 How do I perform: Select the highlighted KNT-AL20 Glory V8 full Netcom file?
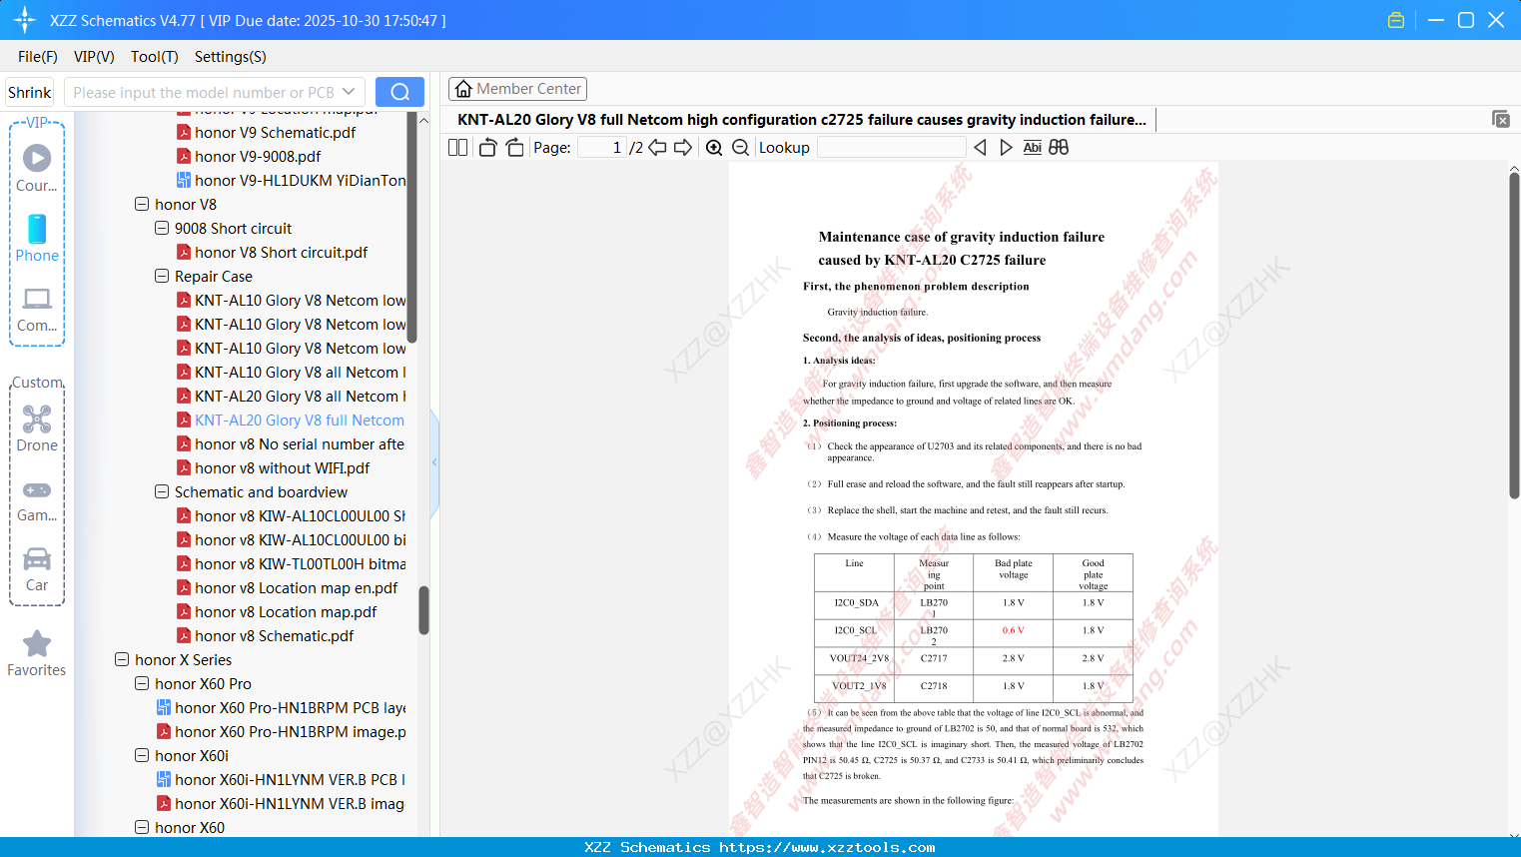tap(292, 420)
